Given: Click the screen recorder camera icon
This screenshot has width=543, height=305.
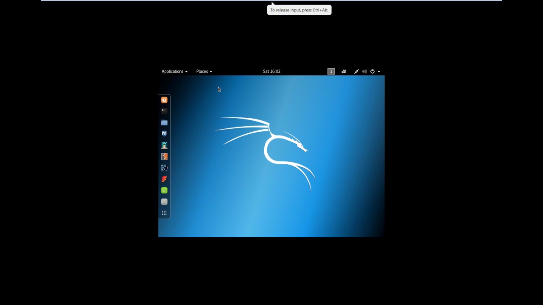Looking at the screenshot, I should pos(344,72).
